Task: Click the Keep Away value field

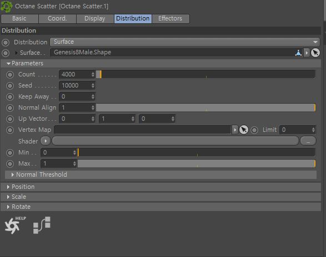Action: (77, 96)
